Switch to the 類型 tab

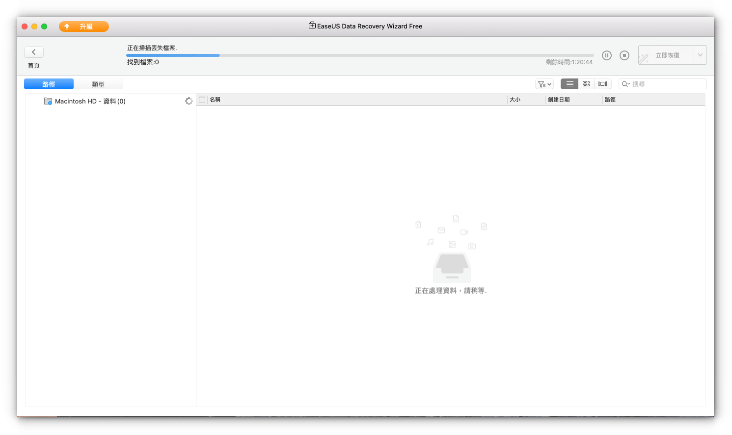pos(98,84)
